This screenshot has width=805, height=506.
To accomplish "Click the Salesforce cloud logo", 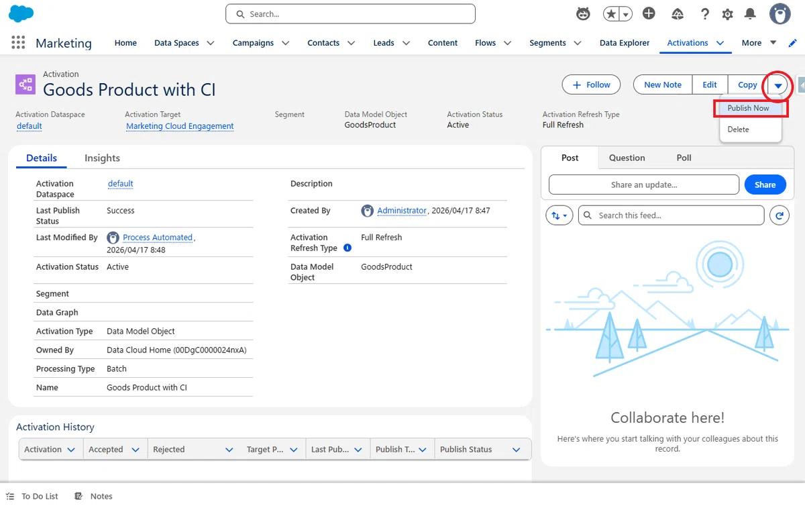I will (x=21, y=13).
